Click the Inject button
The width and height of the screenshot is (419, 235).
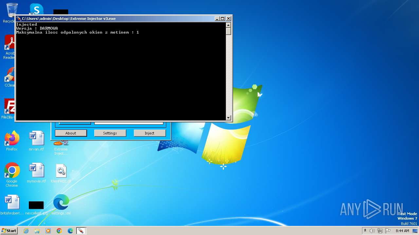tap(150, 133)
